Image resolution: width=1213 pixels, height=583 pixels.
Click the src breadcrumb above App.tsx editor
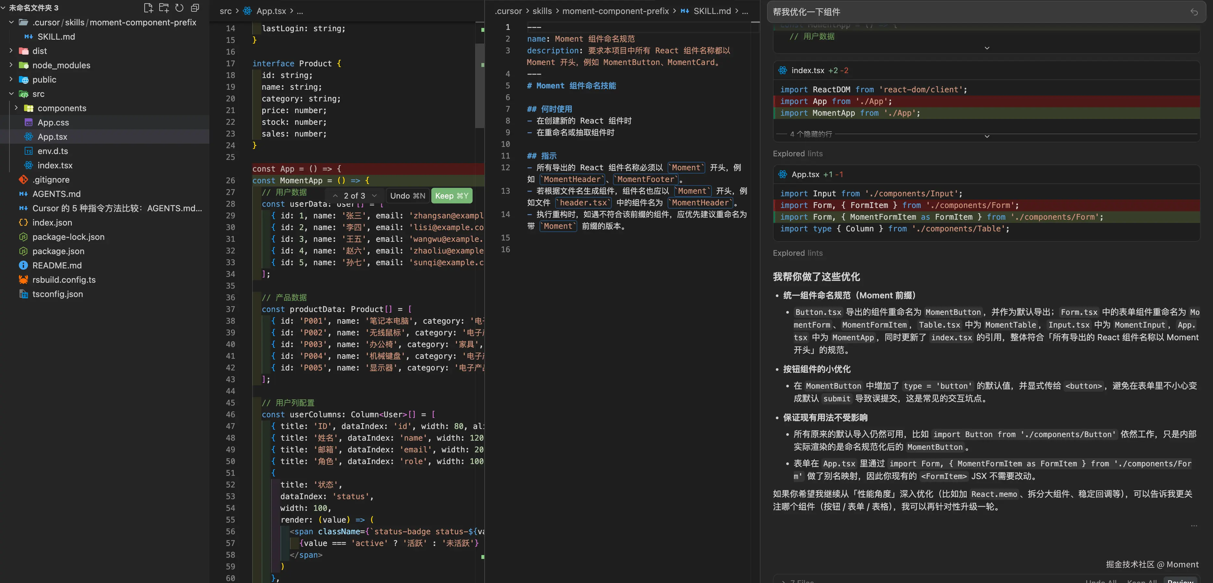(226, 11)
